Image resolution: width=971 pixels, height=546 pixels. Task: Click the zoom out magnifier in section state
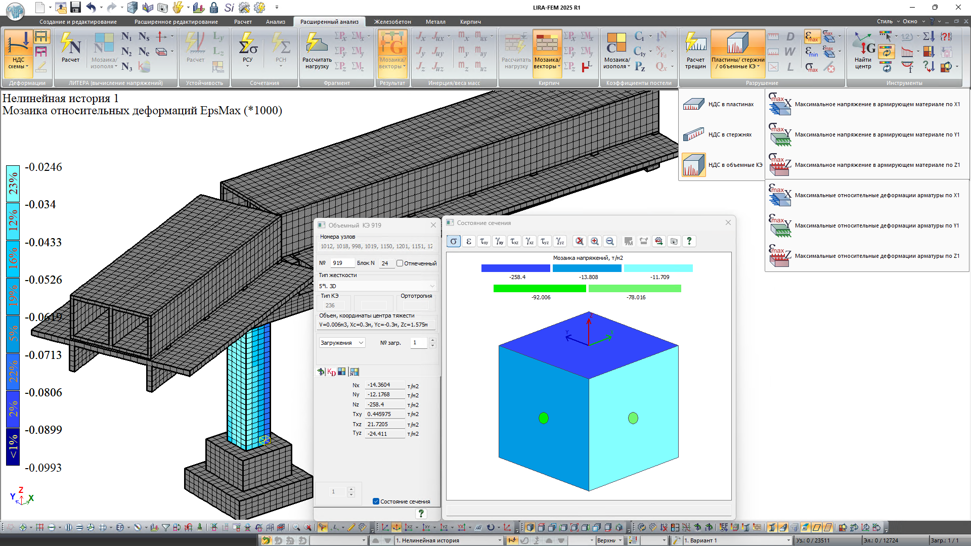610,242
